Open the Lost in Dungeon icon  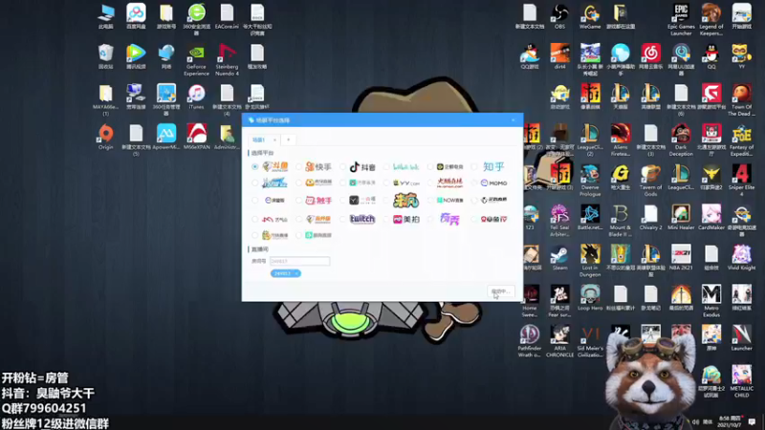590,261
